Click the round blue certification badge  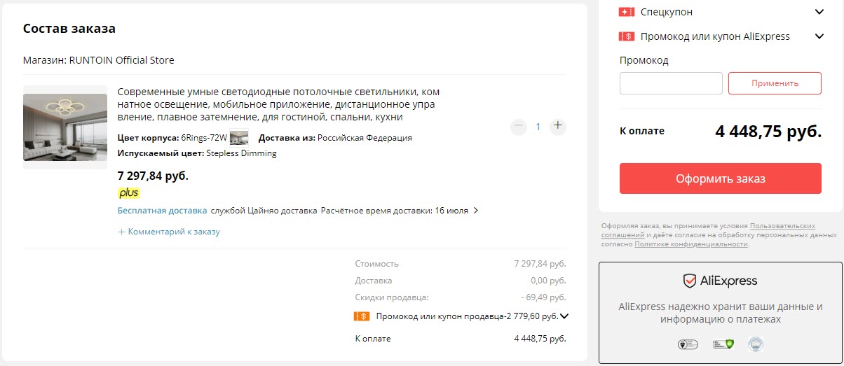(x=755, y=344)
